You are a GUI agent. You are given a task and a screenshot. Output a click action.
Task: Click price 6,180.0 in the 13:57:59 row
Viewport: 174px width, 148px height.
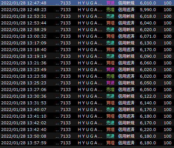(148, 143)
